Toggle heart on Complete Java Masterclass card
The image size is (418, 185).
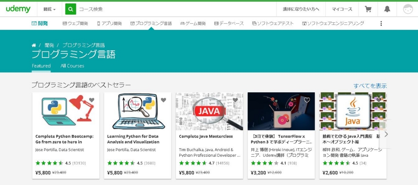coord(235,100)
